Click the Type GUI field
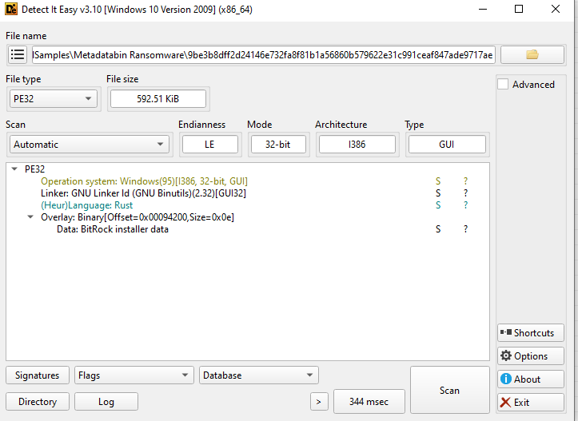The height and width of the screenshot is (421, 578). (x=447, y=145)
